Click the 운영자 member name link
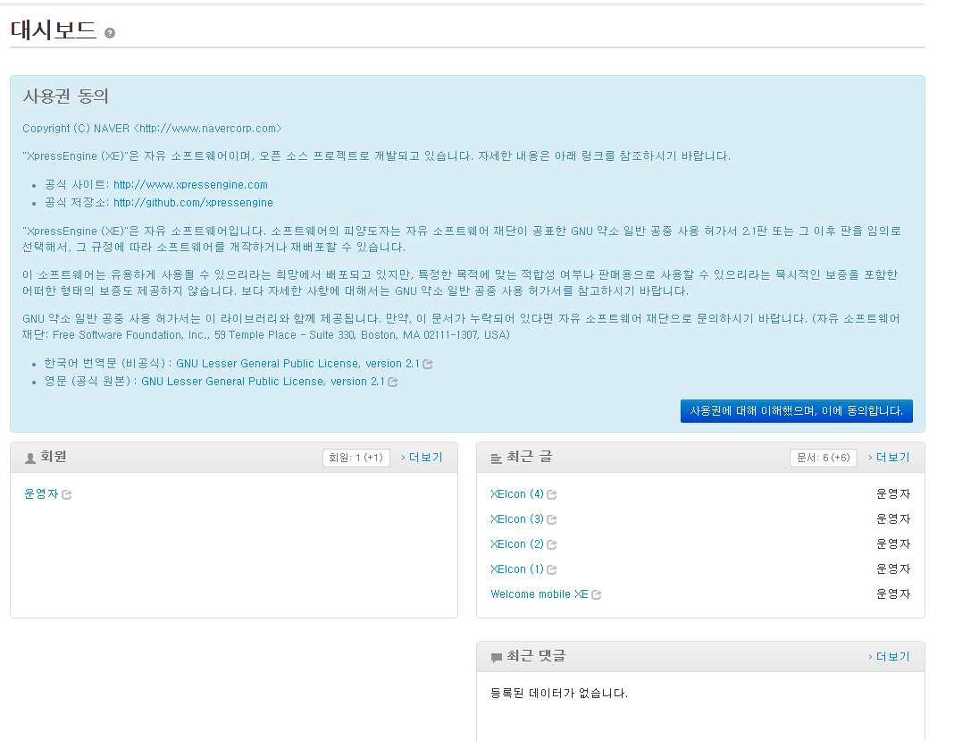This screenshot has width=954, height=741. (41, 494)
